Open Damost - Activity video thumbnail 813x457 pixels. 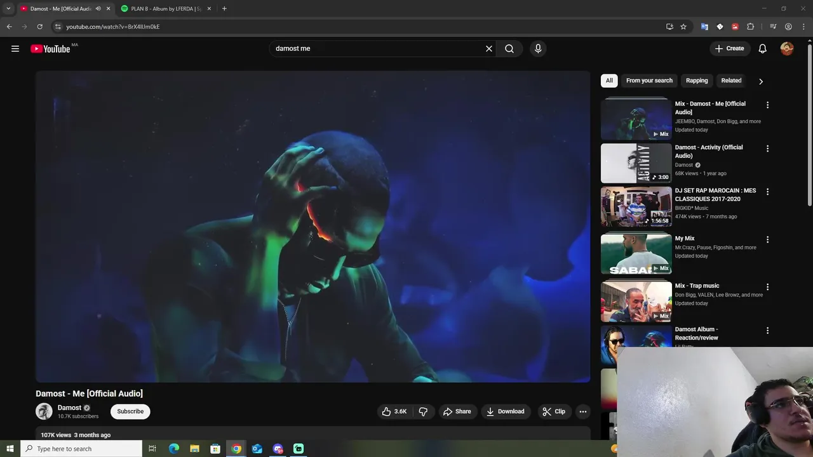tap(636, 163)
